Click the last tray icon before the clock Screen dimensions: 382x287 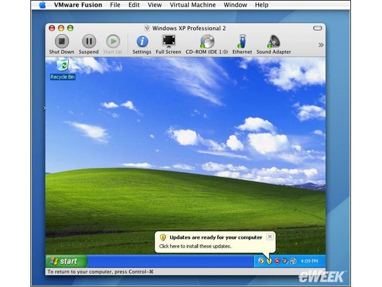click(x=293, y=261)
